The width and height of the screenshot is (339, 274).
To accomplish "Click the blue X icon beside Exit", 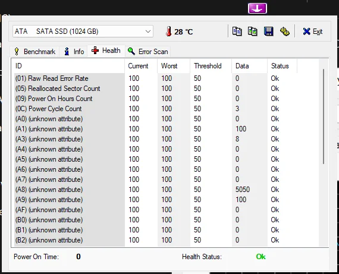I will tap(306, 32).
